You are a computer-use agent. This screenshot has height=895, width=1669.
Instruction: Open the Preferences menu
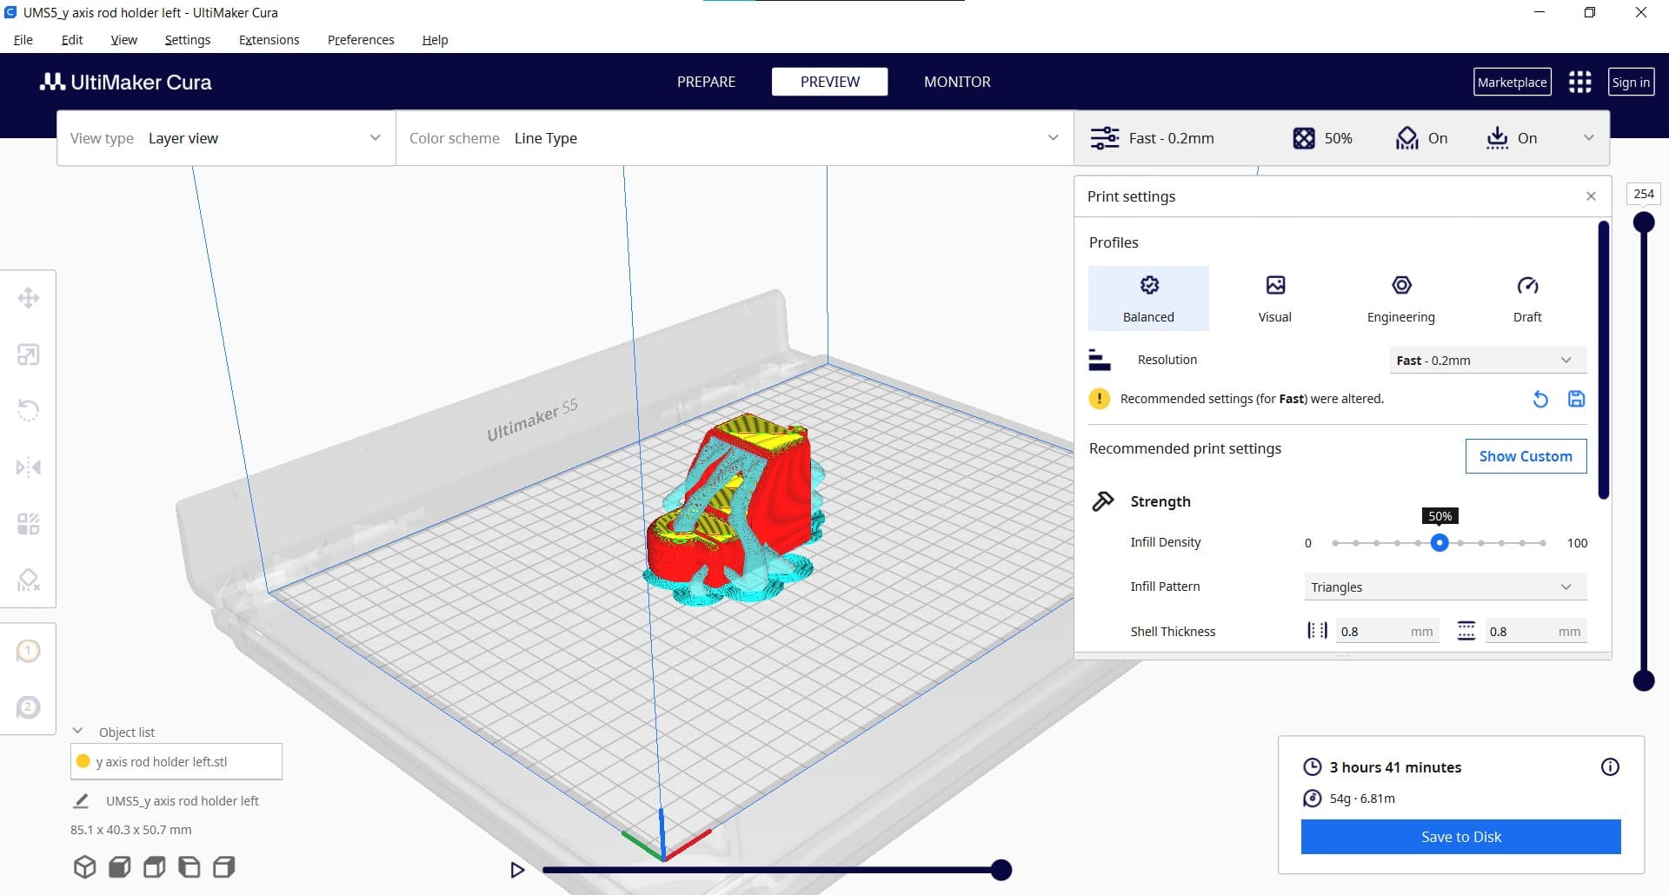coord(361,40)
